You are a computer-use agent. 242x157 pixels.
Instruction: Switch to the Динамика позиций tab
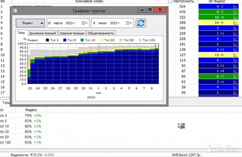(43, 33)
